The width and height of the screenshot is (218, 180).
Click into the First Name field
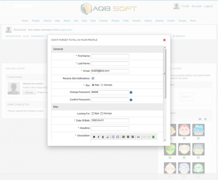(110, 56)
